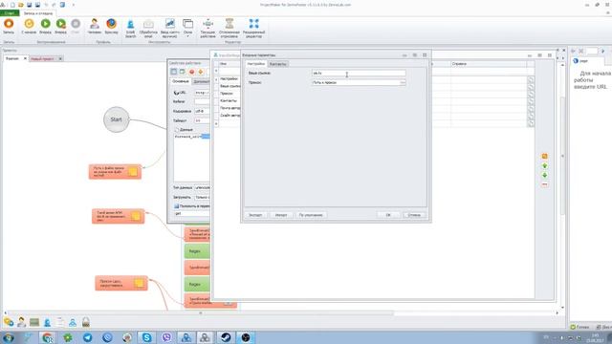Click the orange add icon in side toolbar
Image resolution: width=612 pixels, height=344 pixels.
pos(545,156)
